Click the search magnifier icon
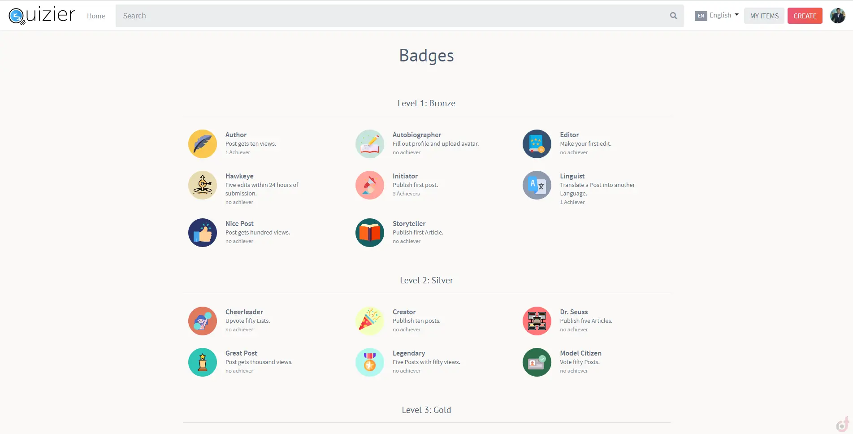The height and width of the screenshot is (434, 853). [x=673, y=16]
